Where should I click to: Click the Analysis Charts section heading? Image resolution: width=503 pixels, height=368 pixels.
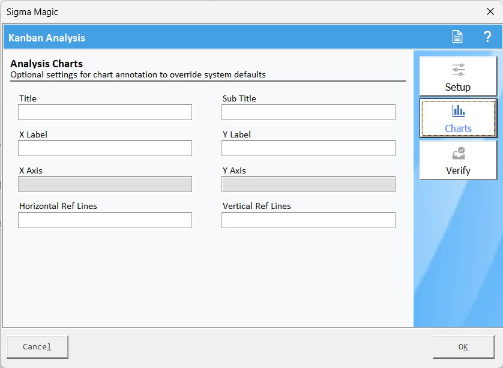point(47,64)
